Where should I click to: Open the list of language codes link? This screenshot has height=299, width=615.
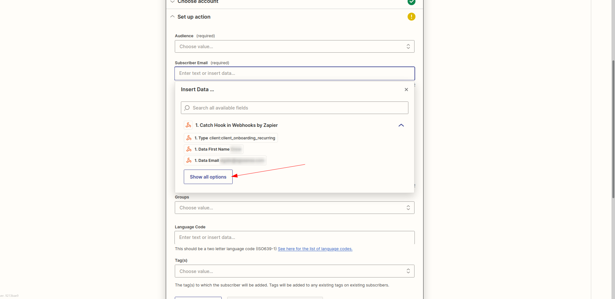[315, 249]
